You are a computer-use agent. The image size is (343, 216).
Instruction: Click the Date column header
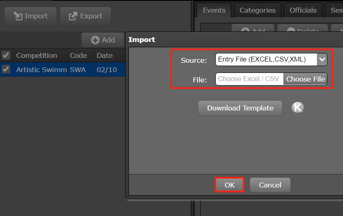(105, 55)
